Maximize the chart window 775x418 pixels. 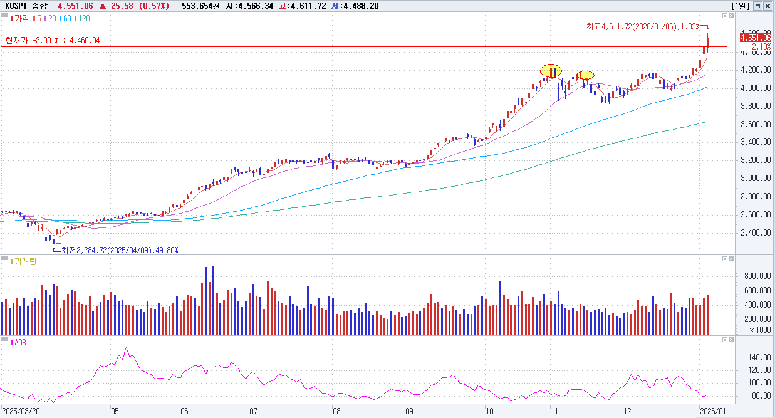[757, 6]
